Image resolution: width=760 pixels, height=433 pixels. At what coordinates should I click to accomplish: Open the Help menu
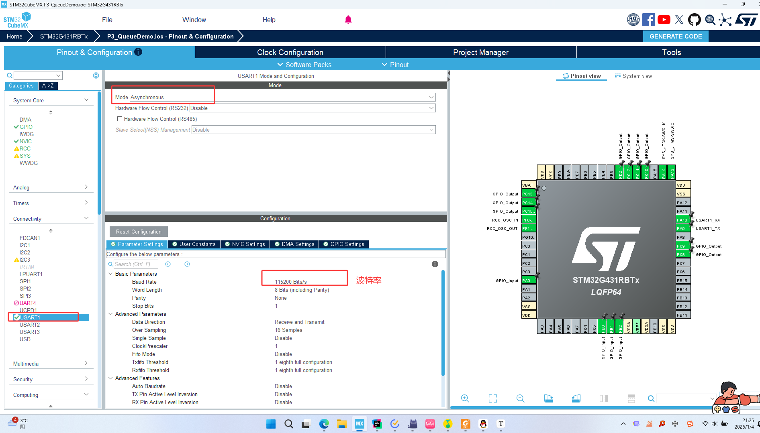click(269, 20)
